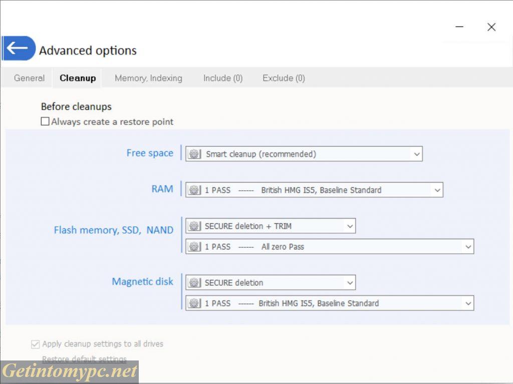This screenshot has height=384, width=513.
Task: Select the Exclude (0) tab
Action: pyautogui.click(x=284, y=78)
